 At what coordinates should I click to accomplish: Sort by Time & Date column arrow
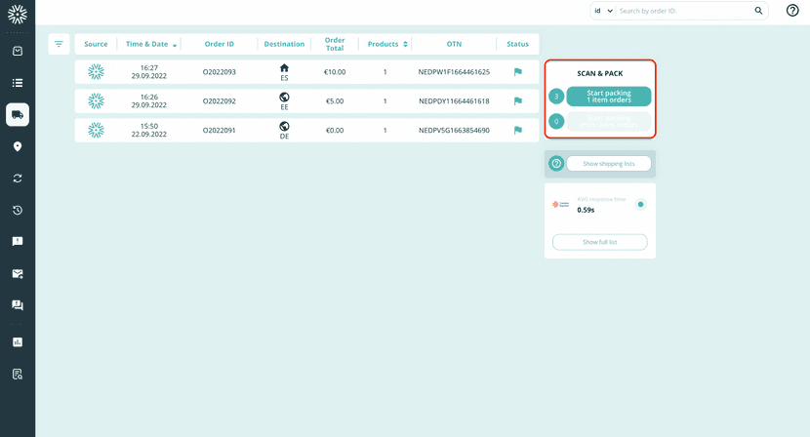pyautogui.click(x=175, y=45)
